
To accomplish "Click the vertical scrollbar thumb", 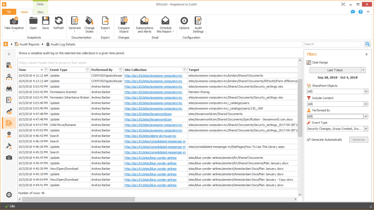I will click(x=300, y=108).
